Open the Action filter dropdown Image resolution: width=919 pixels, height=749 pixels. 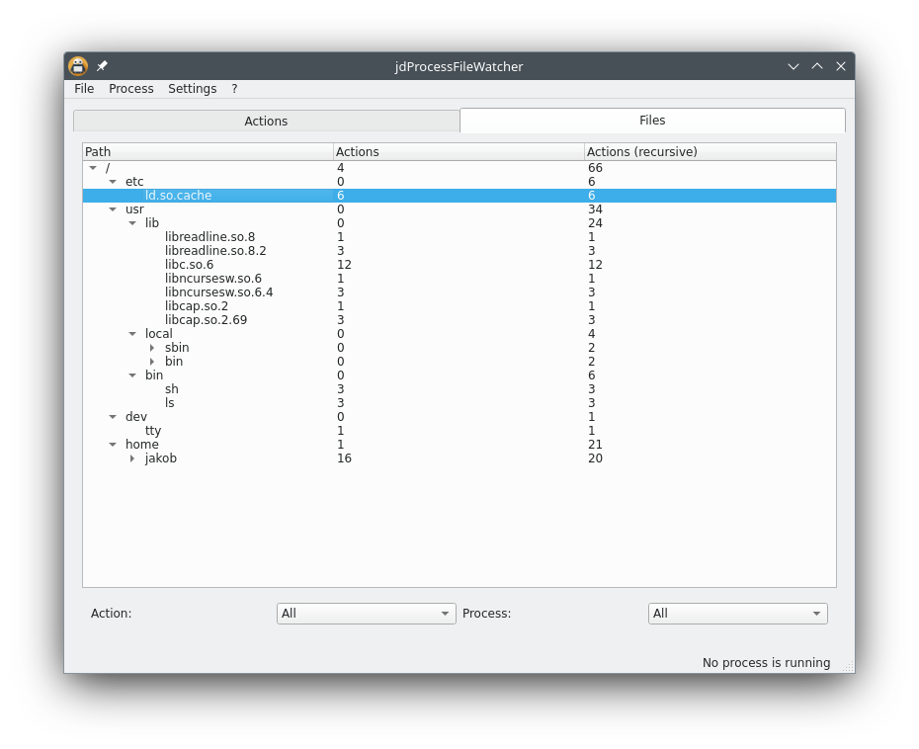[367, 614]
